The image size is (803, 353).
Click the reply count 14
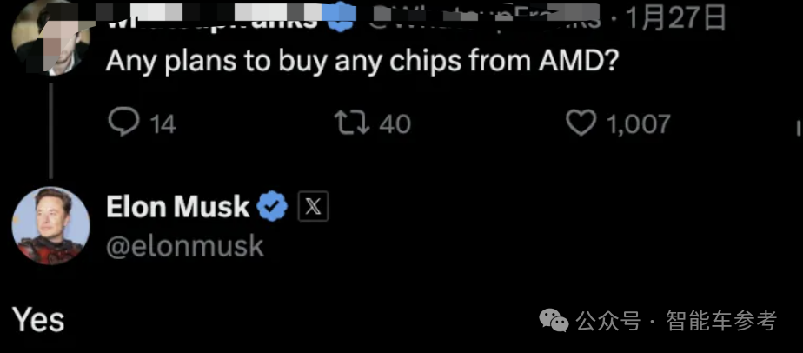tap(163, 124)
